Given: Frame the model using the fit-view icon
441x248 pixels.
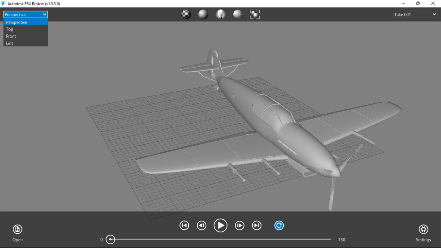Looking at the screenshot, I should (255, 14).
